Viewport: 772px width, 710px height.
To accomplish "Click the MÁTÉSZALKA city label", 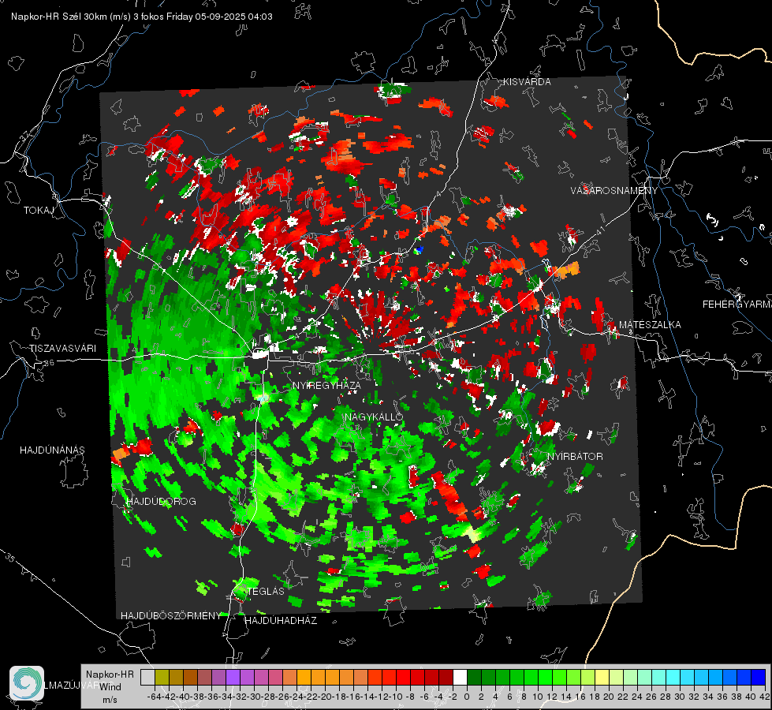I will pos(650,325).
